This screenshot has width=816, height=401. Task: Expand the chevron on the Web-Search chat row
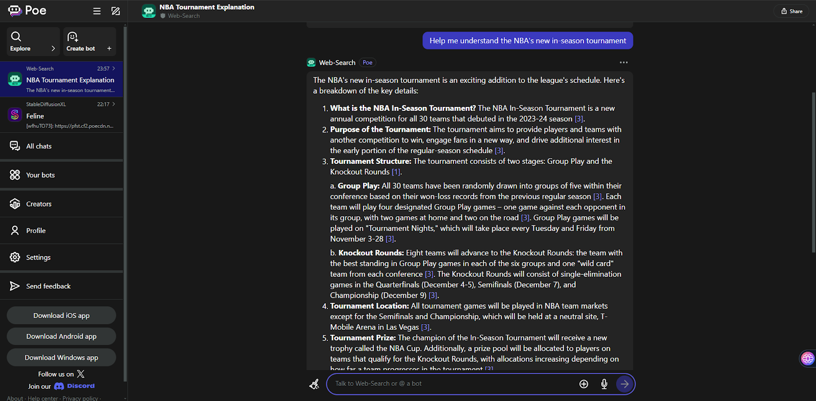click(x=114, y=68)
